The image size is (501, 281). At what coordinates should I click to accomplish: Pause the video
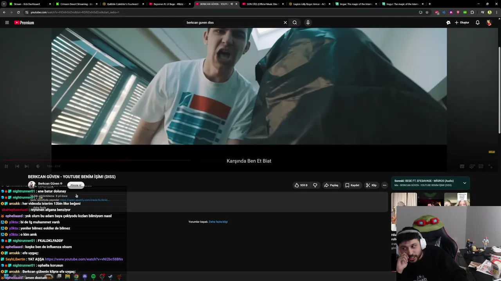coord(6,166)
